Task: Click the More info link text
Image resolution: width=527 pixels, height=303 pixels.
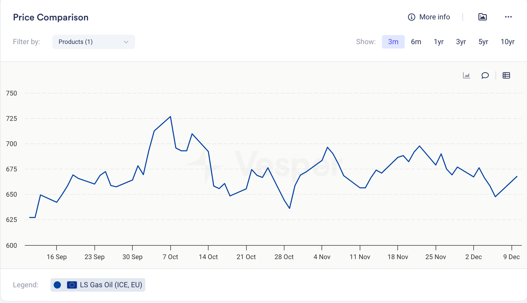Action: click(x=434, y=17)
